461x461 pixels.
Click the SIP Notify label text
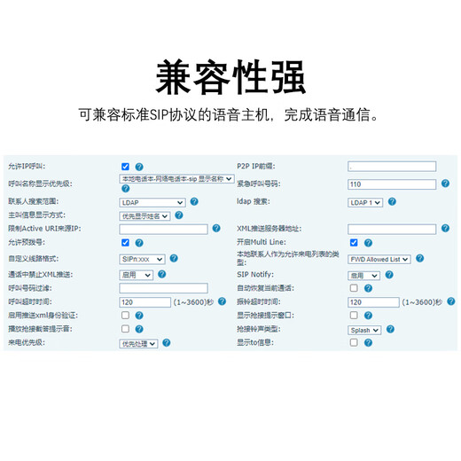coord(255,275)
